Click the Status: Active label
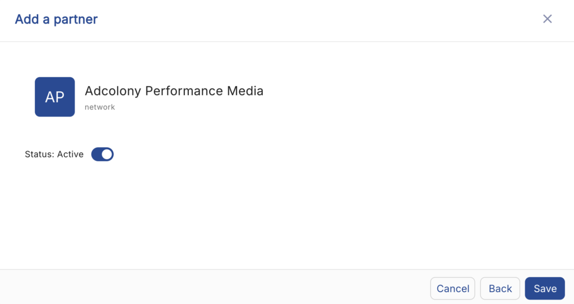The height and width of the screenshot is (304, 574). (54, 155)
